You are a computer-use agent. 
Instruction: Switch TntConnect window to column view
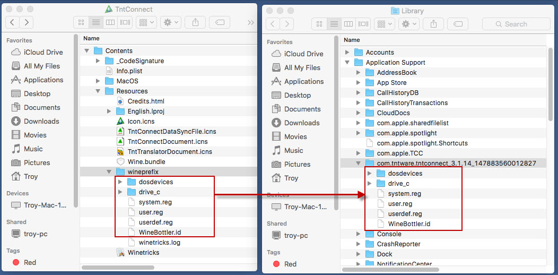tap(110, 22)
